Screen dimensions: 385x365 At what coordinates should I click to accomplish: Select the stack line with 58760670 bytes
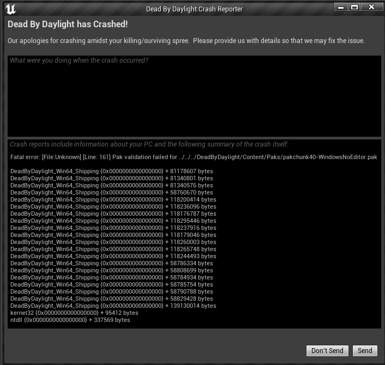(112, 192)
